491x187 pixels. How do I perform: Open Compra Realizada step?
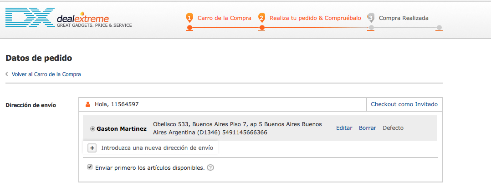coord(404,18)
